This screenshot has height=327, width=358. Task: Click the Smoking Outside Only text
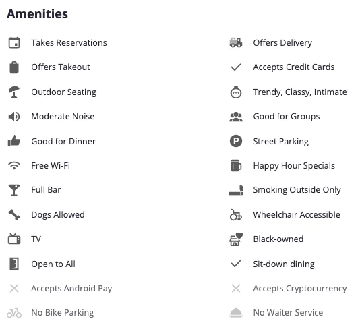point(297,190)
